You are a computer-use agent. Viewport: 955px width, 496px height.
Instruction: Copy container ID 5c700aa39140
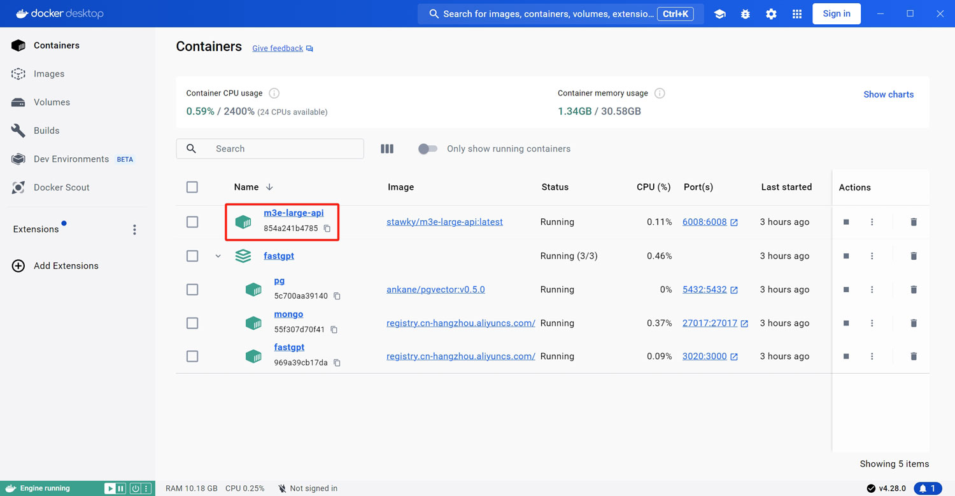pyautogui.click(x=337, y=296)
